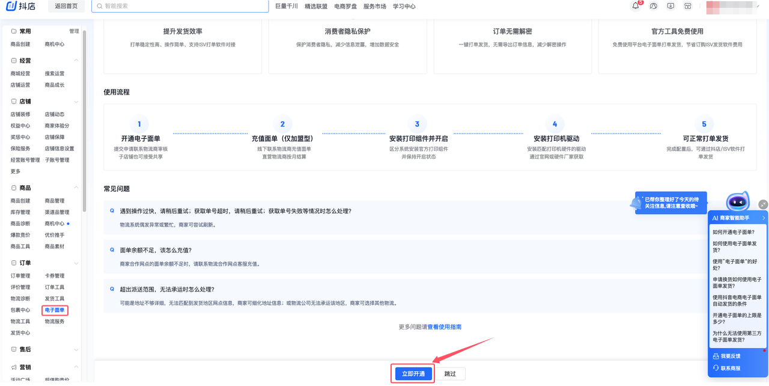The width and height of the screenshot is (769, 386).
Task: Click FAQ 面单余额不足，该怎么充值?
Action: [x=156, y=250]
